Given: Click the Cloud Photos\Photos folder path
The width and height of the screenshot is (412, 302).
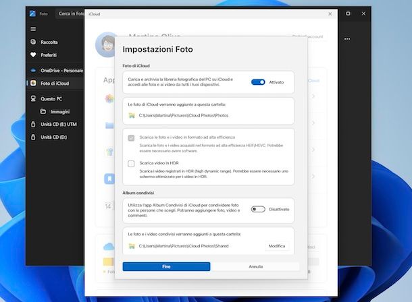Looking at the screenshot, I should 174,115.
